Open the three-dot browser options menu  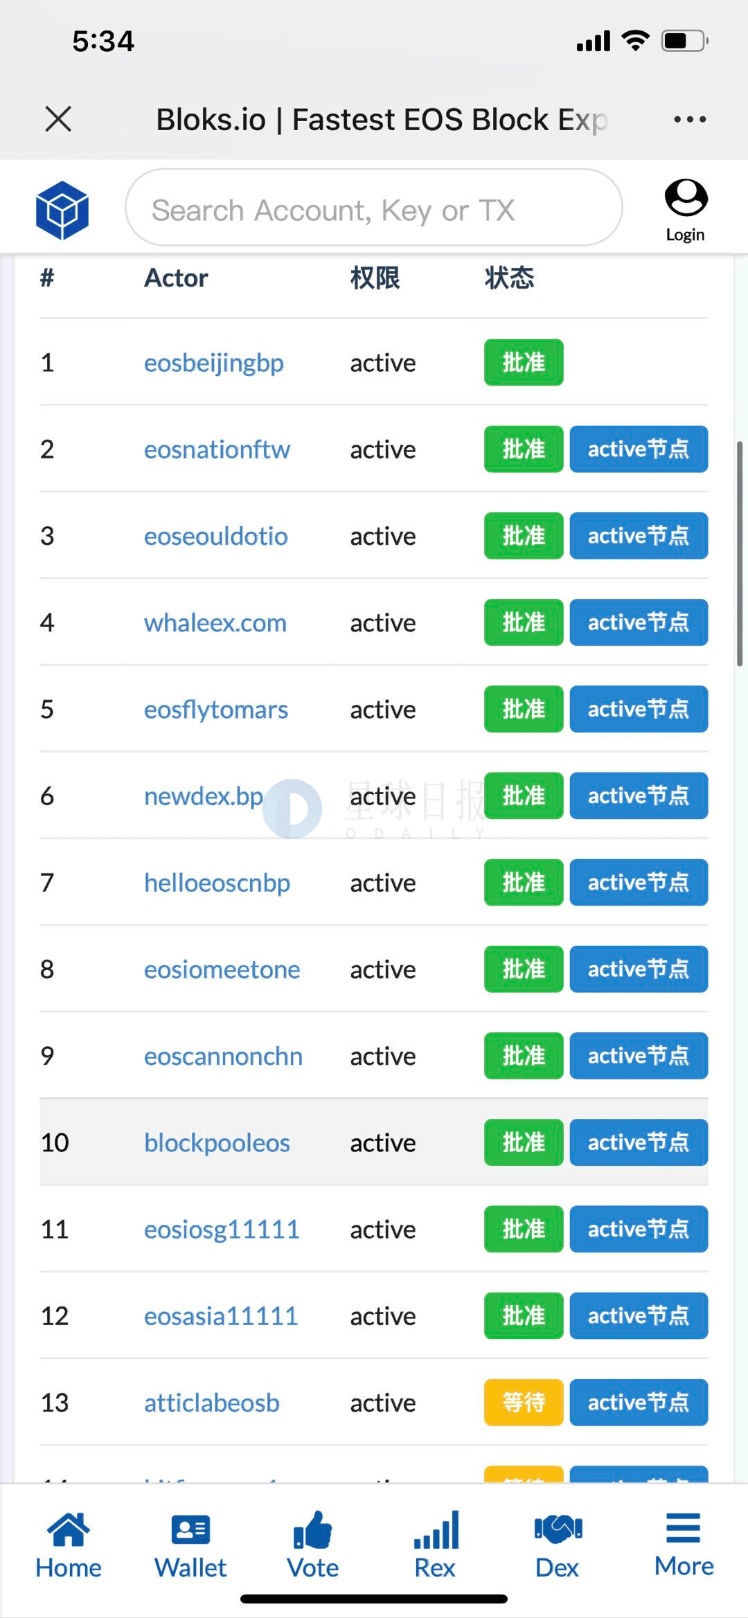click(x=690, y=119)
